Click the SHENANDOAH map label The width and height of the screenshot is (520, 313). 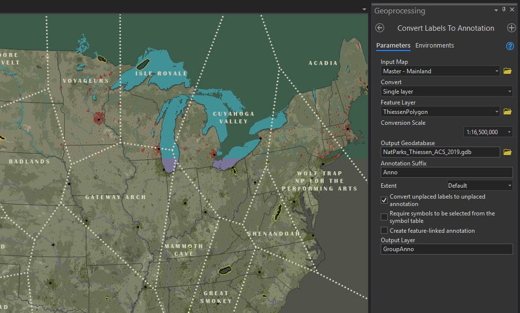coord(274,233)
